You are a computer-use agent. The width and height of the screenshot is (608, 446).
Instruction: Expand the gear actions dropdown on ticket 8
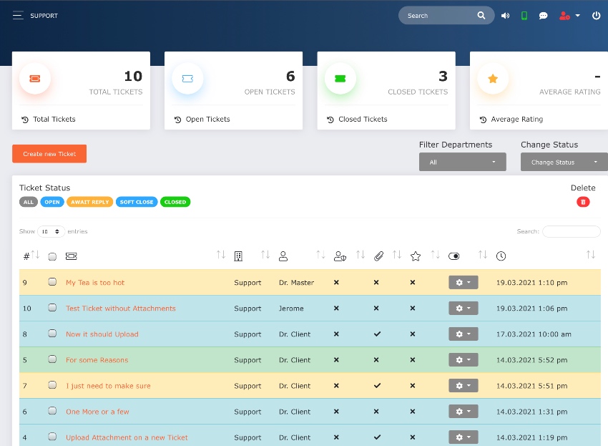click(x=463, y=334)
